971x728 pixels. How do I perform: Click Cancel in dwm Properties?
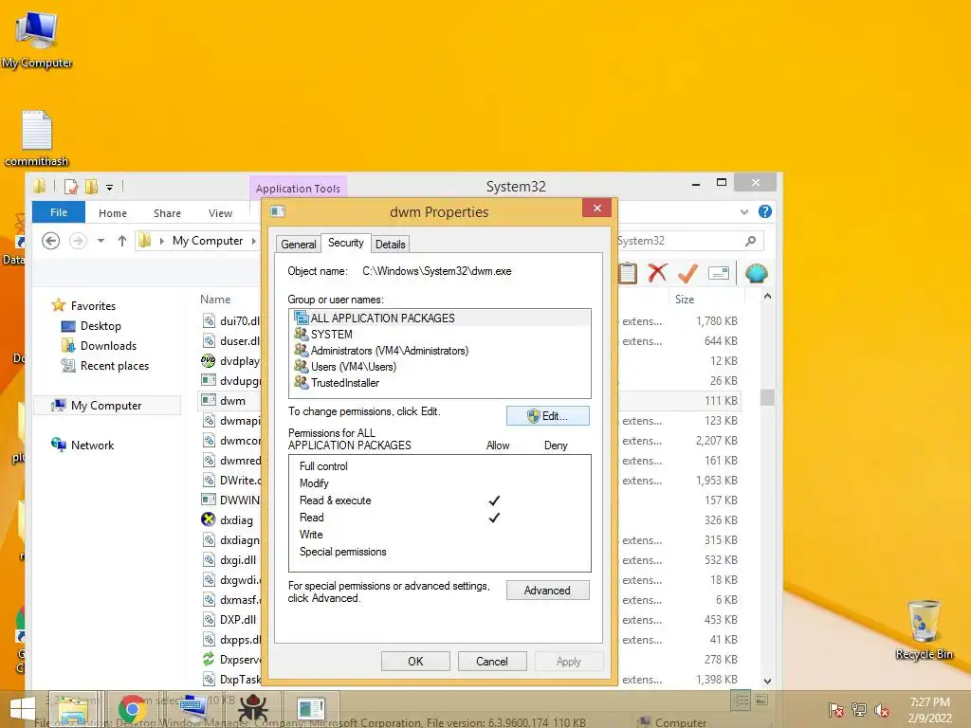coord(492,661)
